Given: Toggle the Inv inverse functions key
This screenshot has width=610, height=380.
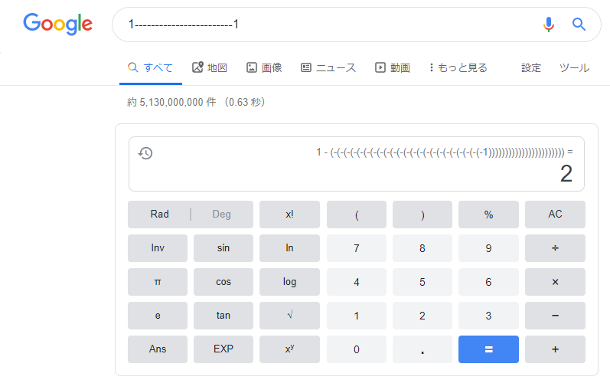Looking at the screenshot, I should pos(158,248).
